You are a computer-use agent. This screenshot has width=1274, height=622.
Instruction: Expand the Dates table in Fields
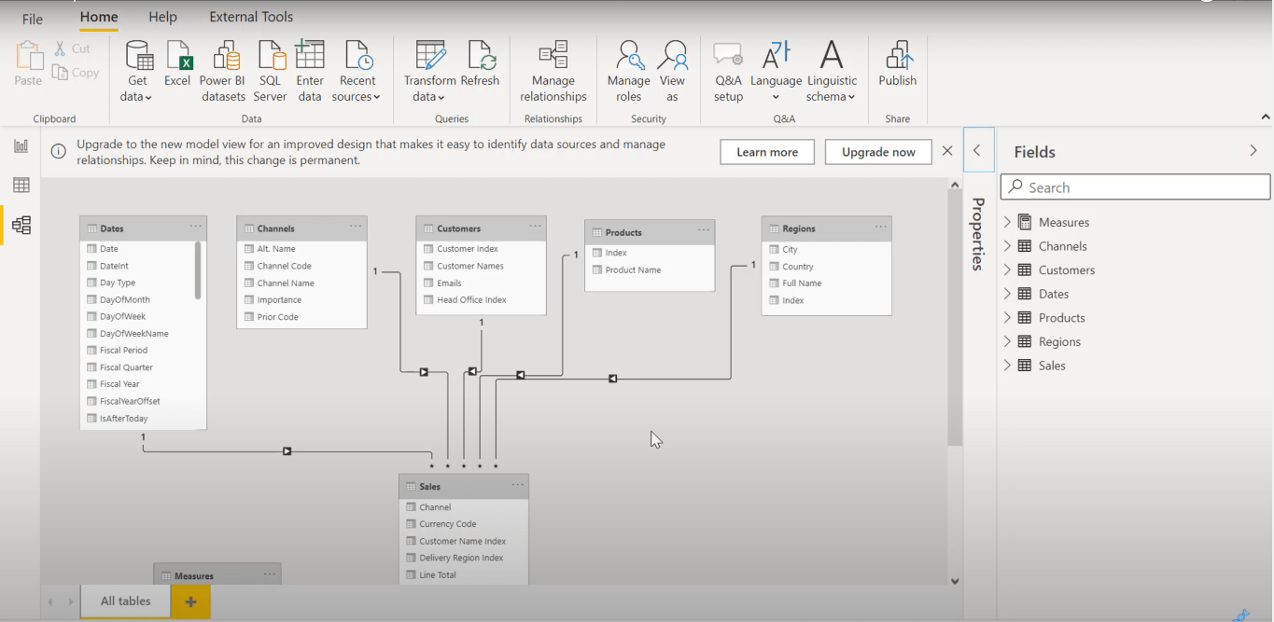tap(1007, 294)
